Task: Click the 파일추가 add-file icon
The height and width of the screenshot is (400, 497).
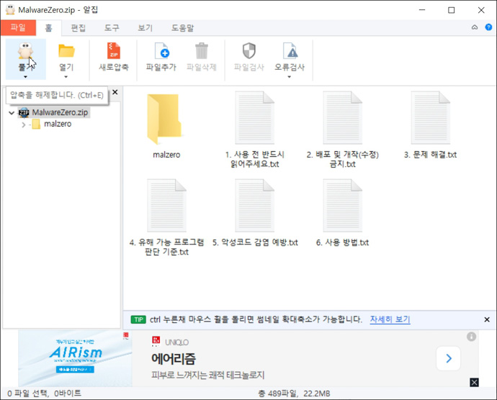Action: [161, 50]
